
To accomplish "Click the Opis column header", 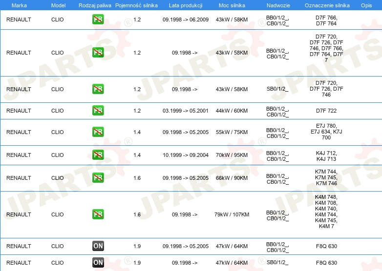I will click(x=366, y=5).
